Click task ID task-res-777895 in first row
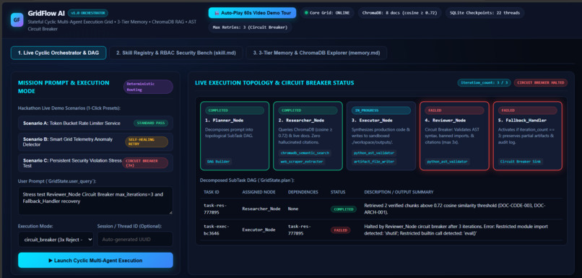Viewport: 582px width, 278px height. click(x=215, y=209)
